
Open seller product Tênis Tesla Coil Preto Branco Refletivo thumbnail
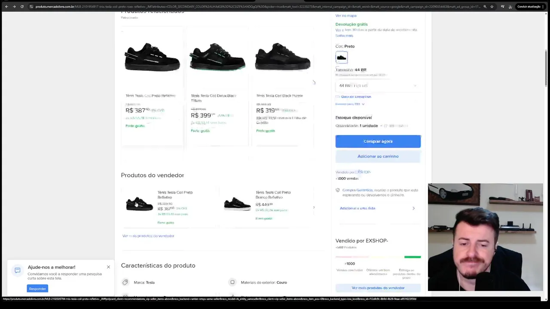click(x=237, y=204)
